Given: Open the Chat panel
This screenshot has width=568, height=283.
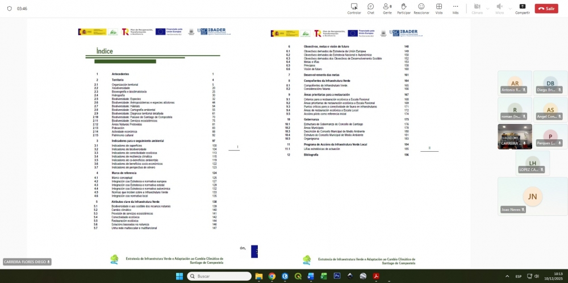Looking at the screenshot, I should click(370, 8).
